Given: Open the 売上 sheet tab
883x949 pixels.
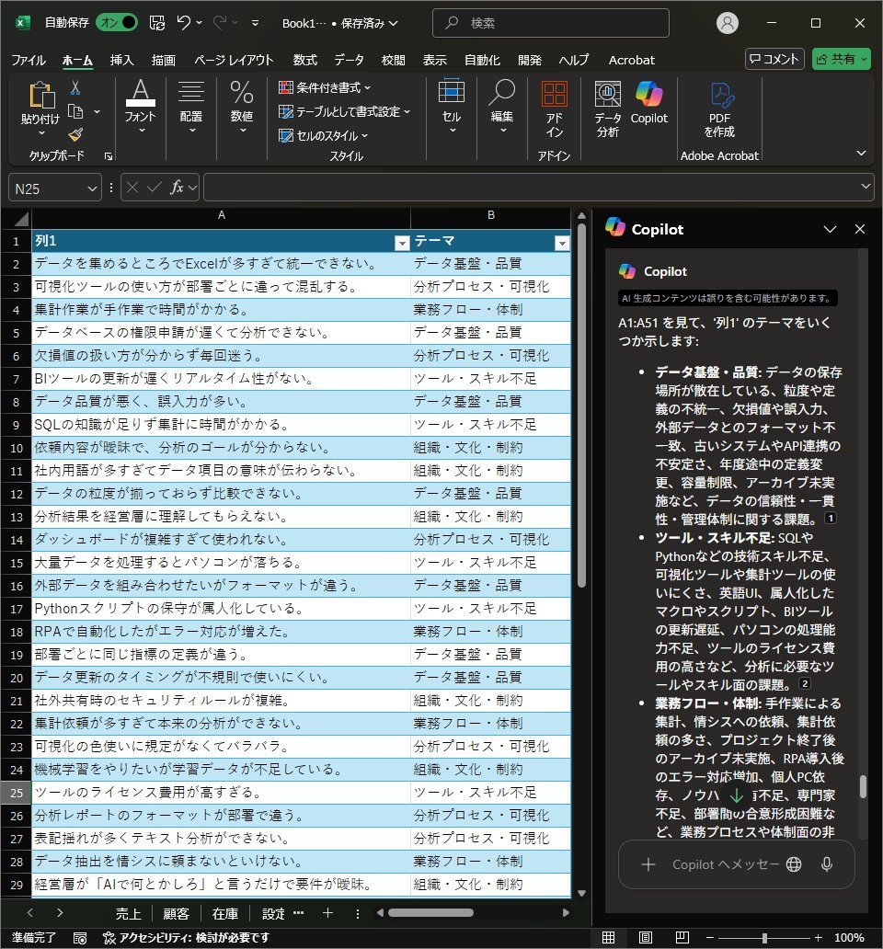Looking at the screenshot, I should click(128, 913).
